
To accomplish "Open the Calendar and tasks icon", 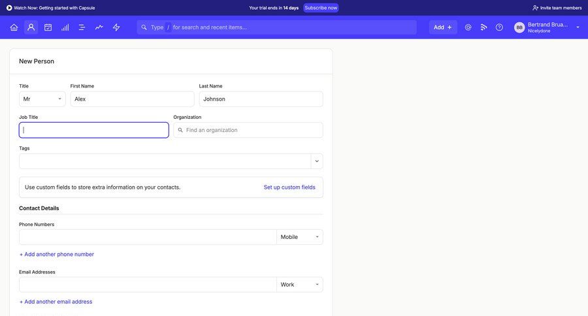I will (x=48, y=27).
